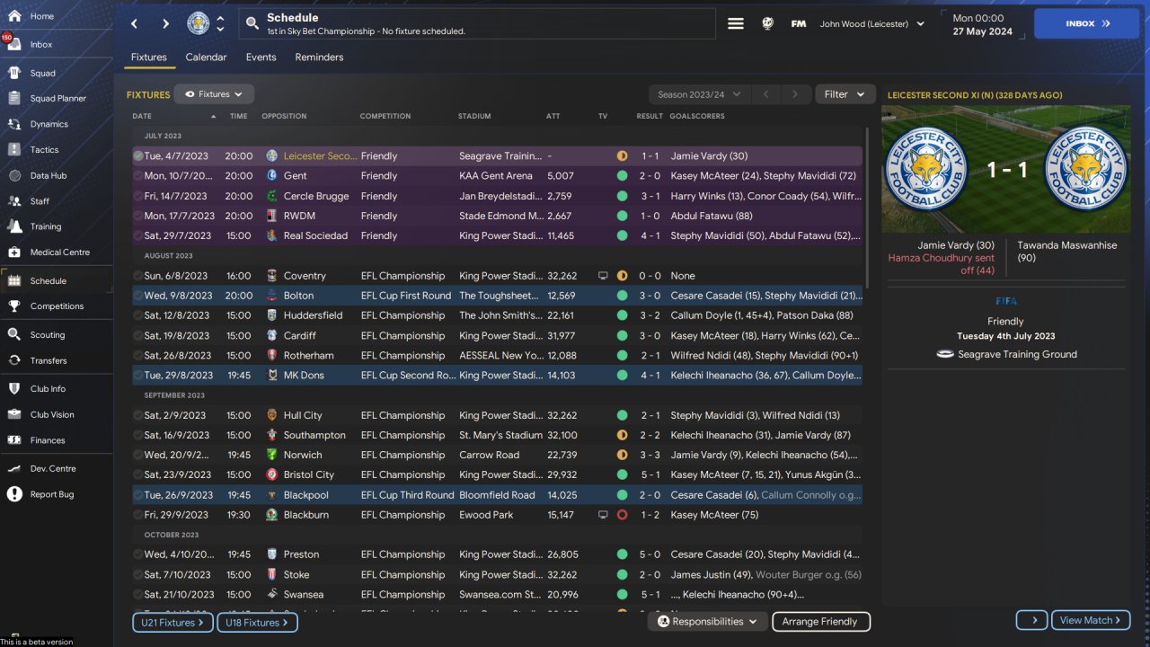Image resolution: width=1150 pixels, height=647 pixels.
Task: Go to the Staff section
Action: [57, 200]
